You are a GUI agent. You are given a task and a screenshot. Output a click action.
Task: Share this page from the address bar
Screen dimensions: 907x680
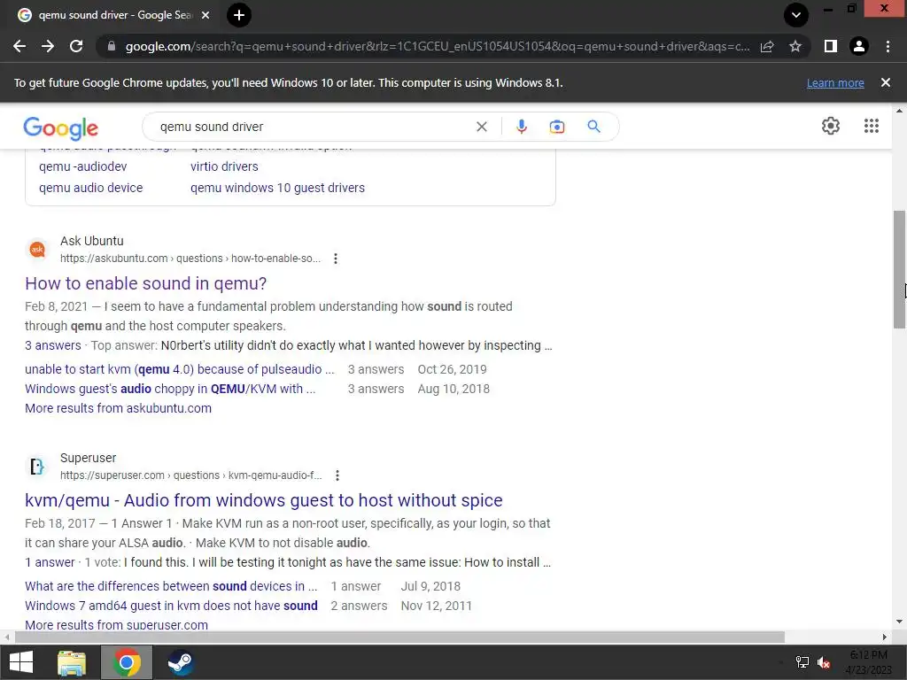[x=767, y=46]
